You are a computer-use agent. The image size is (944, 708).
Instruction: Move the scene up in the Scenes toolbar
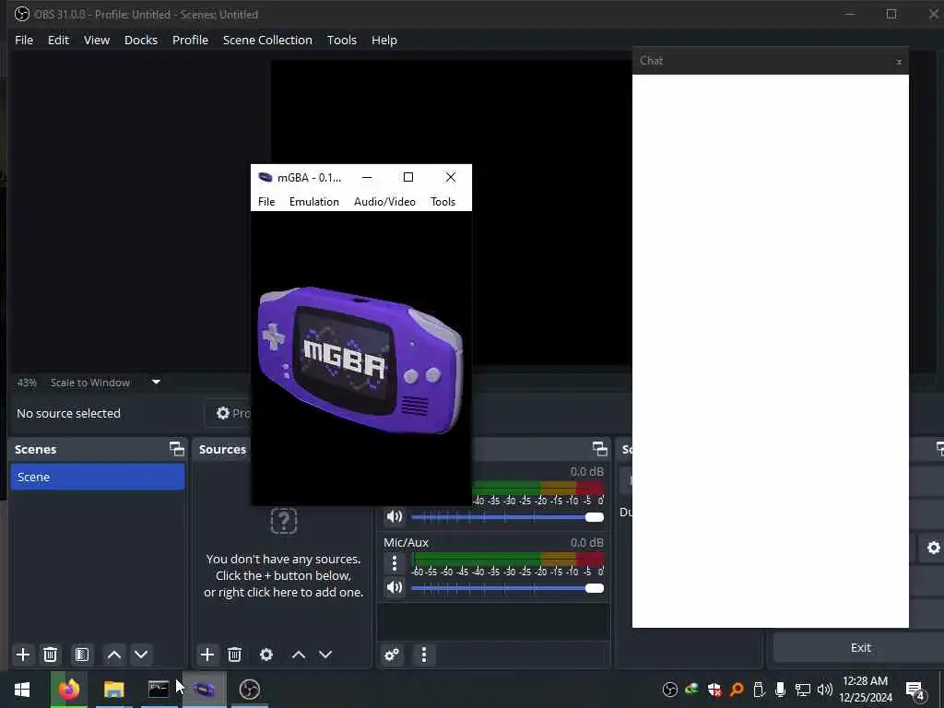(x=113, y=655)
